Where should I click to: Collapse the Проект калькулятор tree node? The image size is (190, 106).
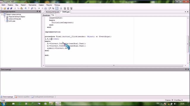click(2, 14)
